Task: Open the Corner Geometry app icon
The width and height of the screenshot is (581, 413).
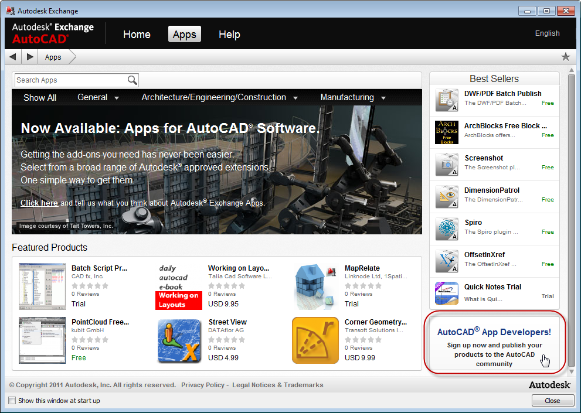Action: click(315, 341)
